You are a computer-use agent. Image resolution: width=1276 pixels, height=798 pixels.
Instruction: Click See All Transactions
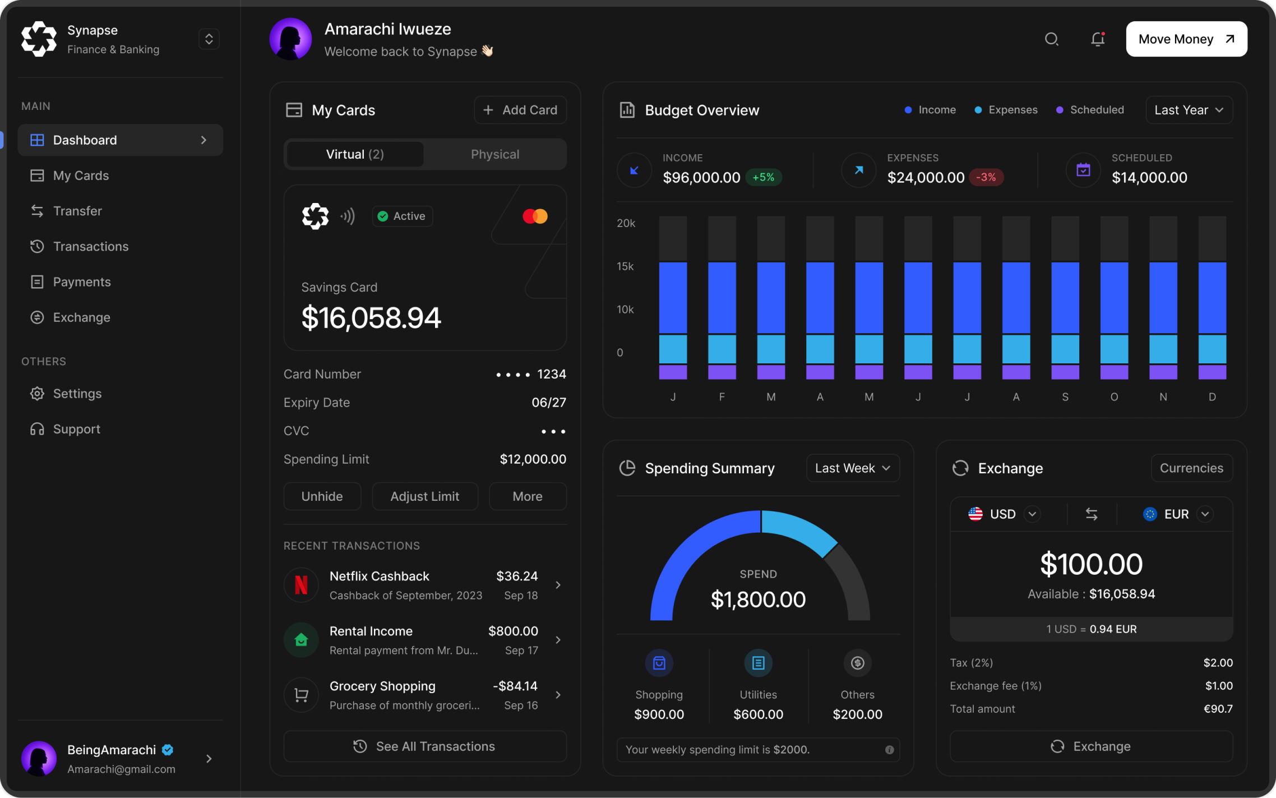click(425, 746)
